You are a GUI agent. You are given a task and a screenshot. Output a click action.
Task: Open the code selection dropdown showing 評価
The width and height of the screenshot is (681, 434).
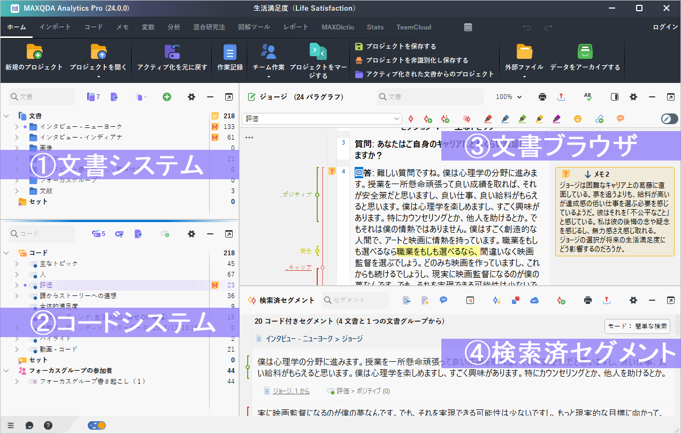pos(322,119)
